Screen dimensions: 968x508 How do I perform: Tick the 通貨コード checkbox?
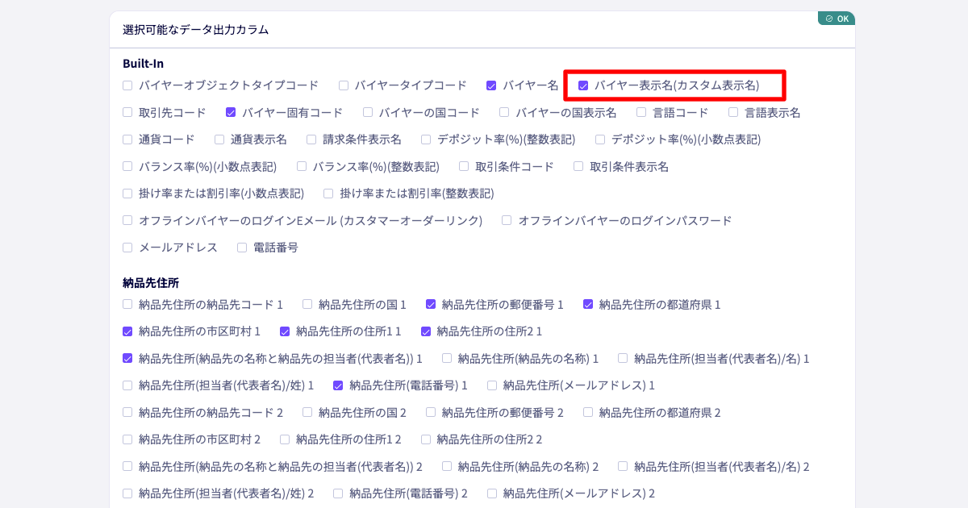click(127, 139)
